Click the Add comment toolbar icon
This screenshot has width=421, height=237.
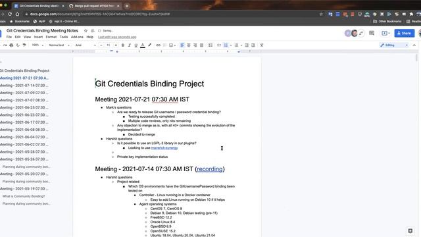[x=164, y=45]
